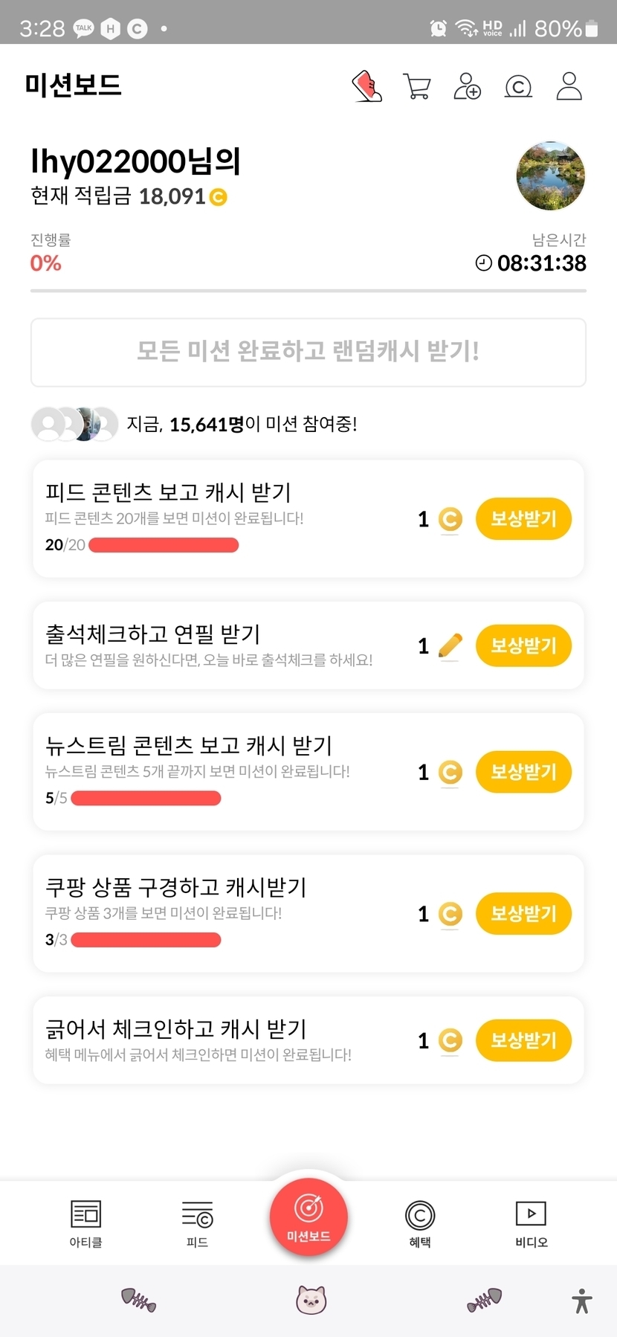Image resolution: width=617 pixels, height=1337 pixels.
Task: Tap the pig face icon
Action: (x=311, y=1300)
